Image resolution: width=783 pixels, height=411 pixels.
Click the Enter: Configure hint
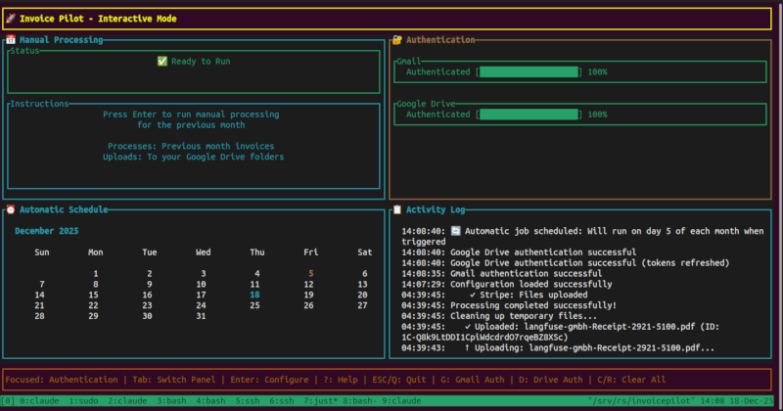coord(269,380)
